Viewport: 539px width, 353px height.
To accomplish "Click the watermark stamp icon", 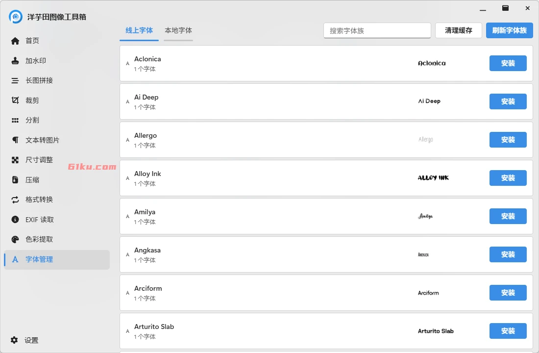I will tap(15, 61).
